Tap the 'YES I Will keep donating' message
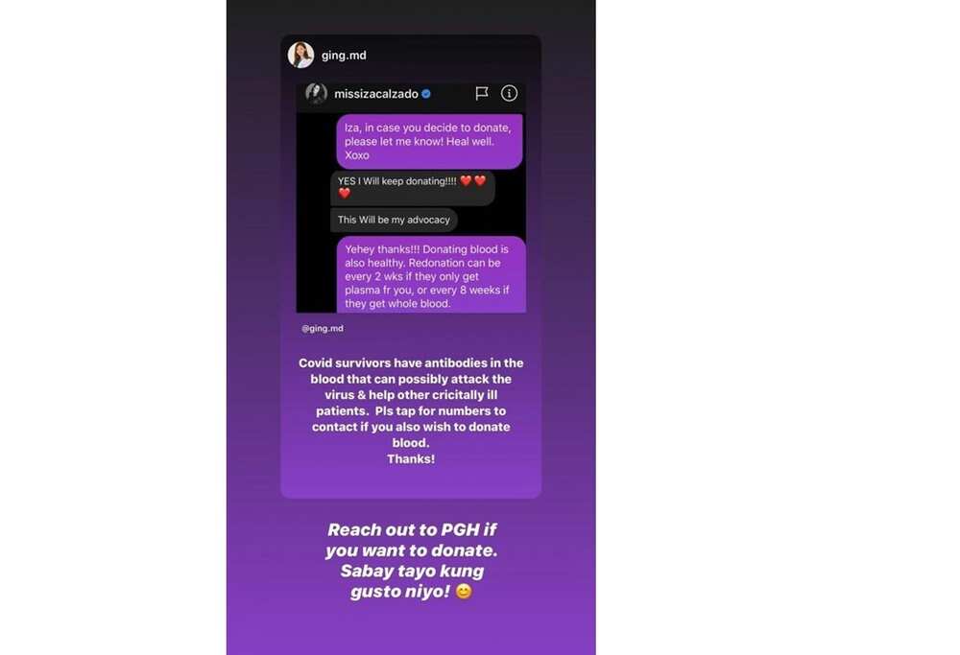The height and width of the screenshot is (655, 960). (x=413, y=187)
